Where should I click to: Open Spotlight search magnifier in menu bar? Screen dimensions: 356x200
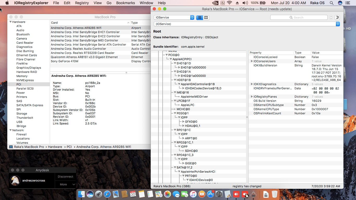coord(332,3)
